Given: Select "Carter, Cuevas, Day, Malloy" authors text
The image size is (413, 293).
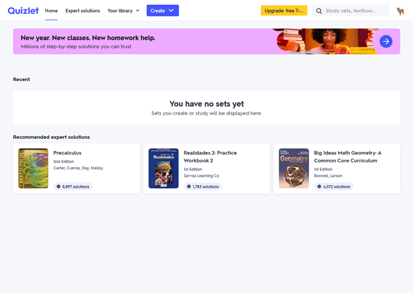Looking at the screenshot, I should click(78, 168).
